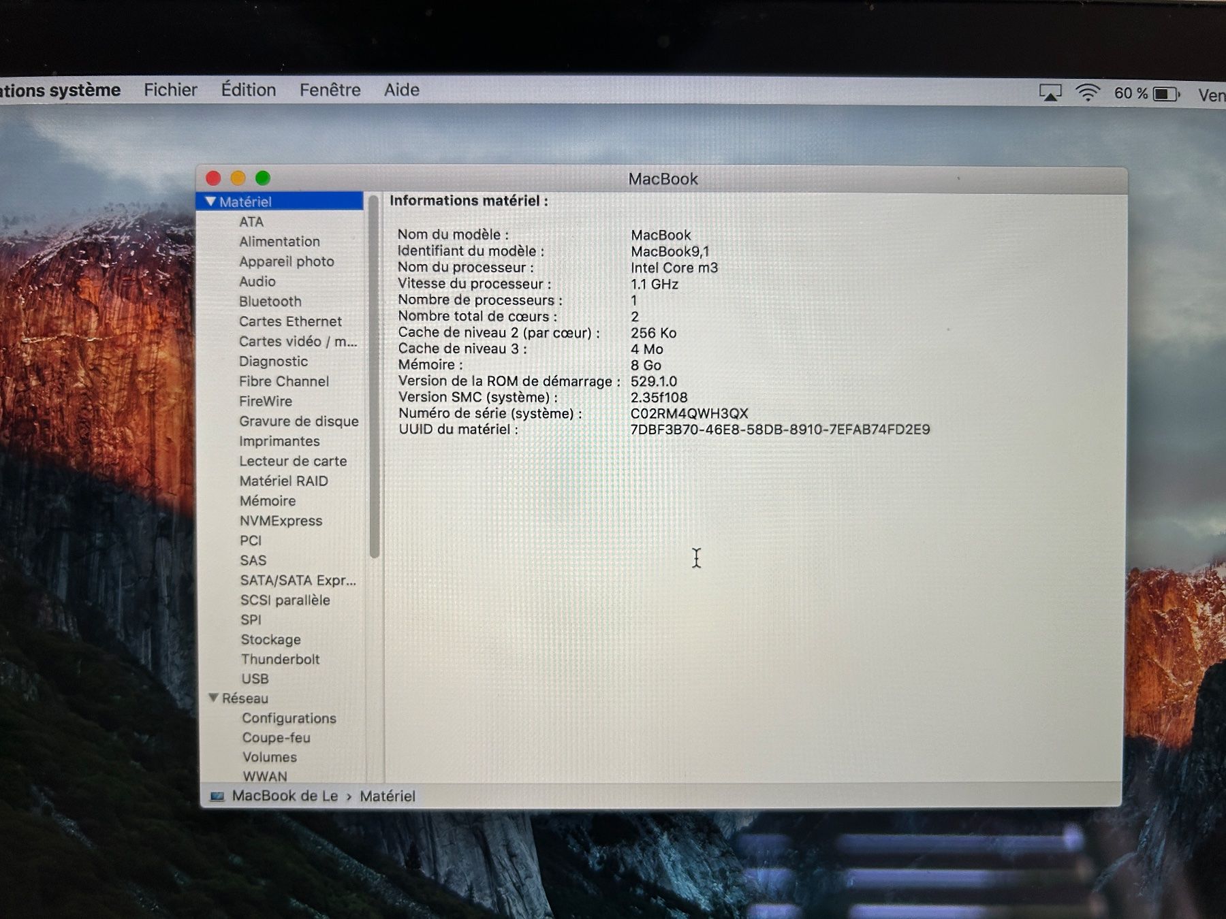
Task: Click the boot ROM version 529.1.0
Action: (x=654, y=382)
